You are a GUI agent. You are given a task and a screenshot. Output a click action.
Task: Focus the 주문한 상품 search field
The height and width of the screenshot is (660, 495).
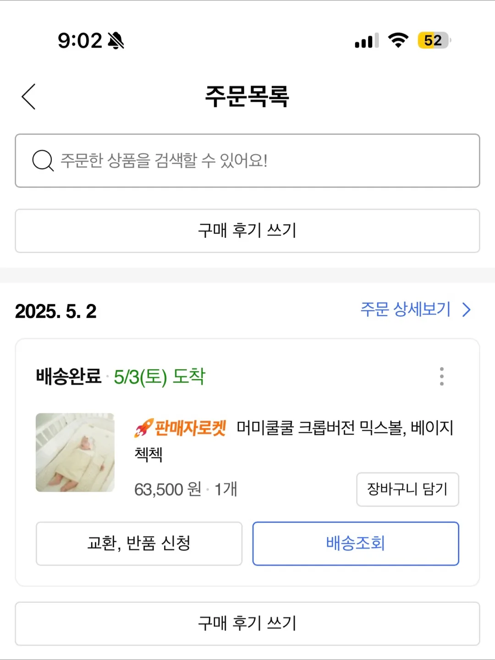click(x=247, y=161)
